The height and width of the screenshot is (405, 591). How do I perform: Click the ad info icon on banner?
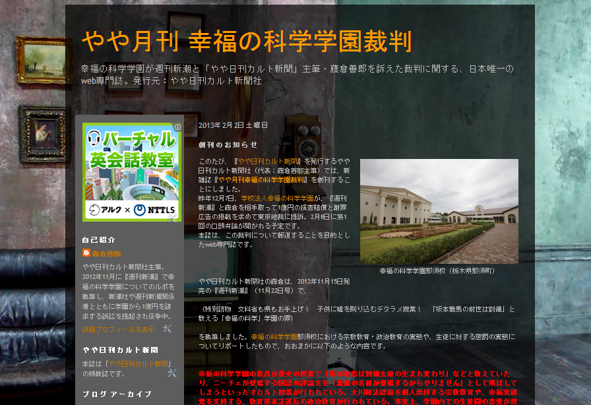(177, 127)
